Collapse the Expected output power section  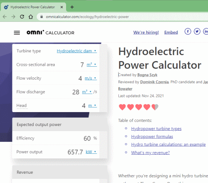click(60, 125)
